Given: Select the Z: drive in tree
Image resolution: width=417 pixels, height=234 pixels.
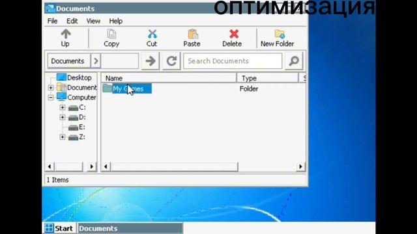Looking at the screenshot, I should coord(77,137).
